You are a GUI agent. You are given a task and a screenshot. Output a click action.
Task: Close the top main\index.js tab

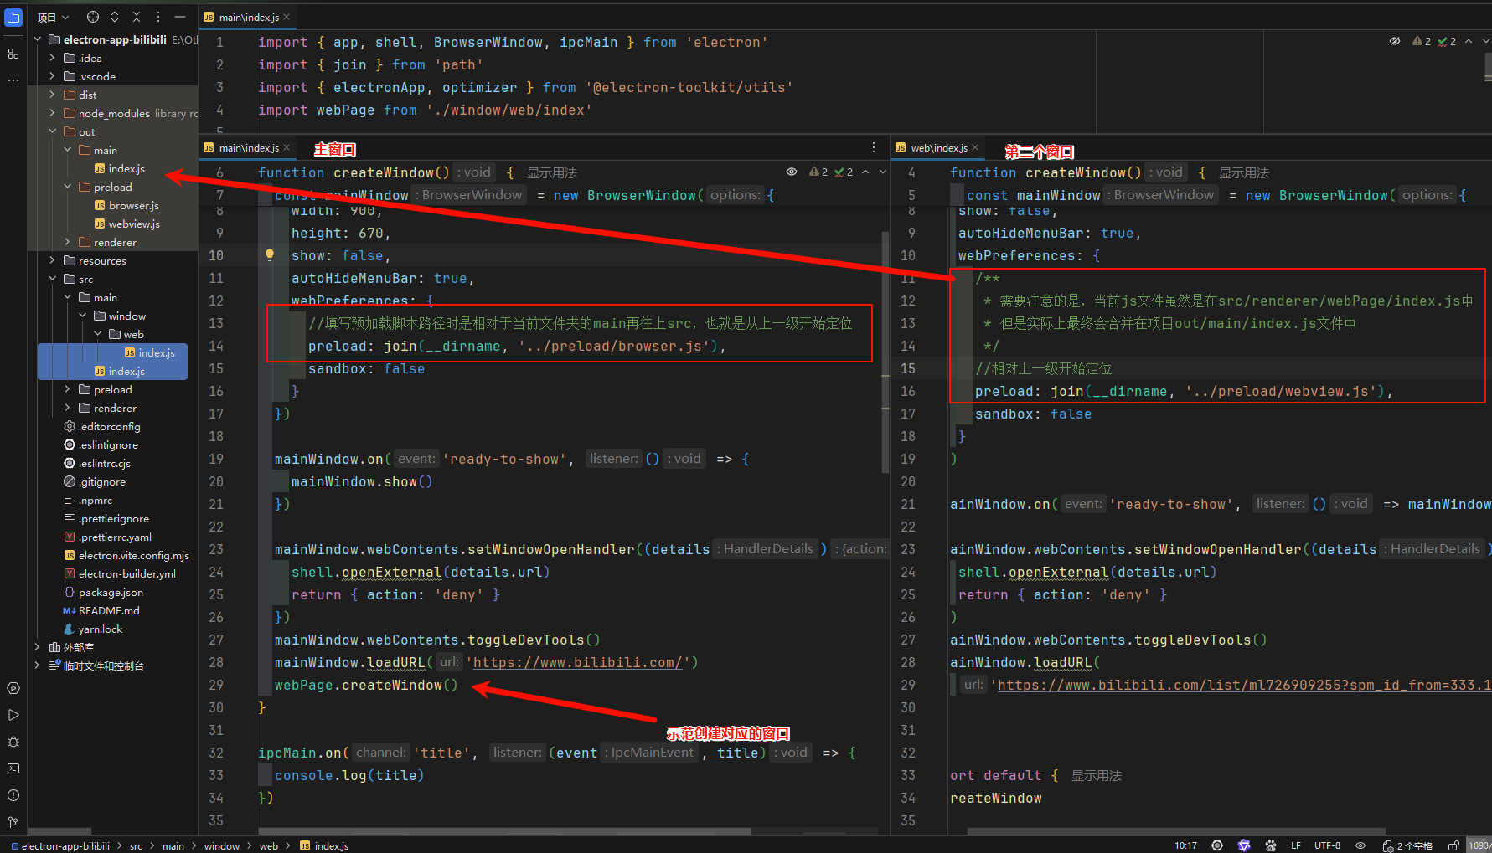point(287,17)
